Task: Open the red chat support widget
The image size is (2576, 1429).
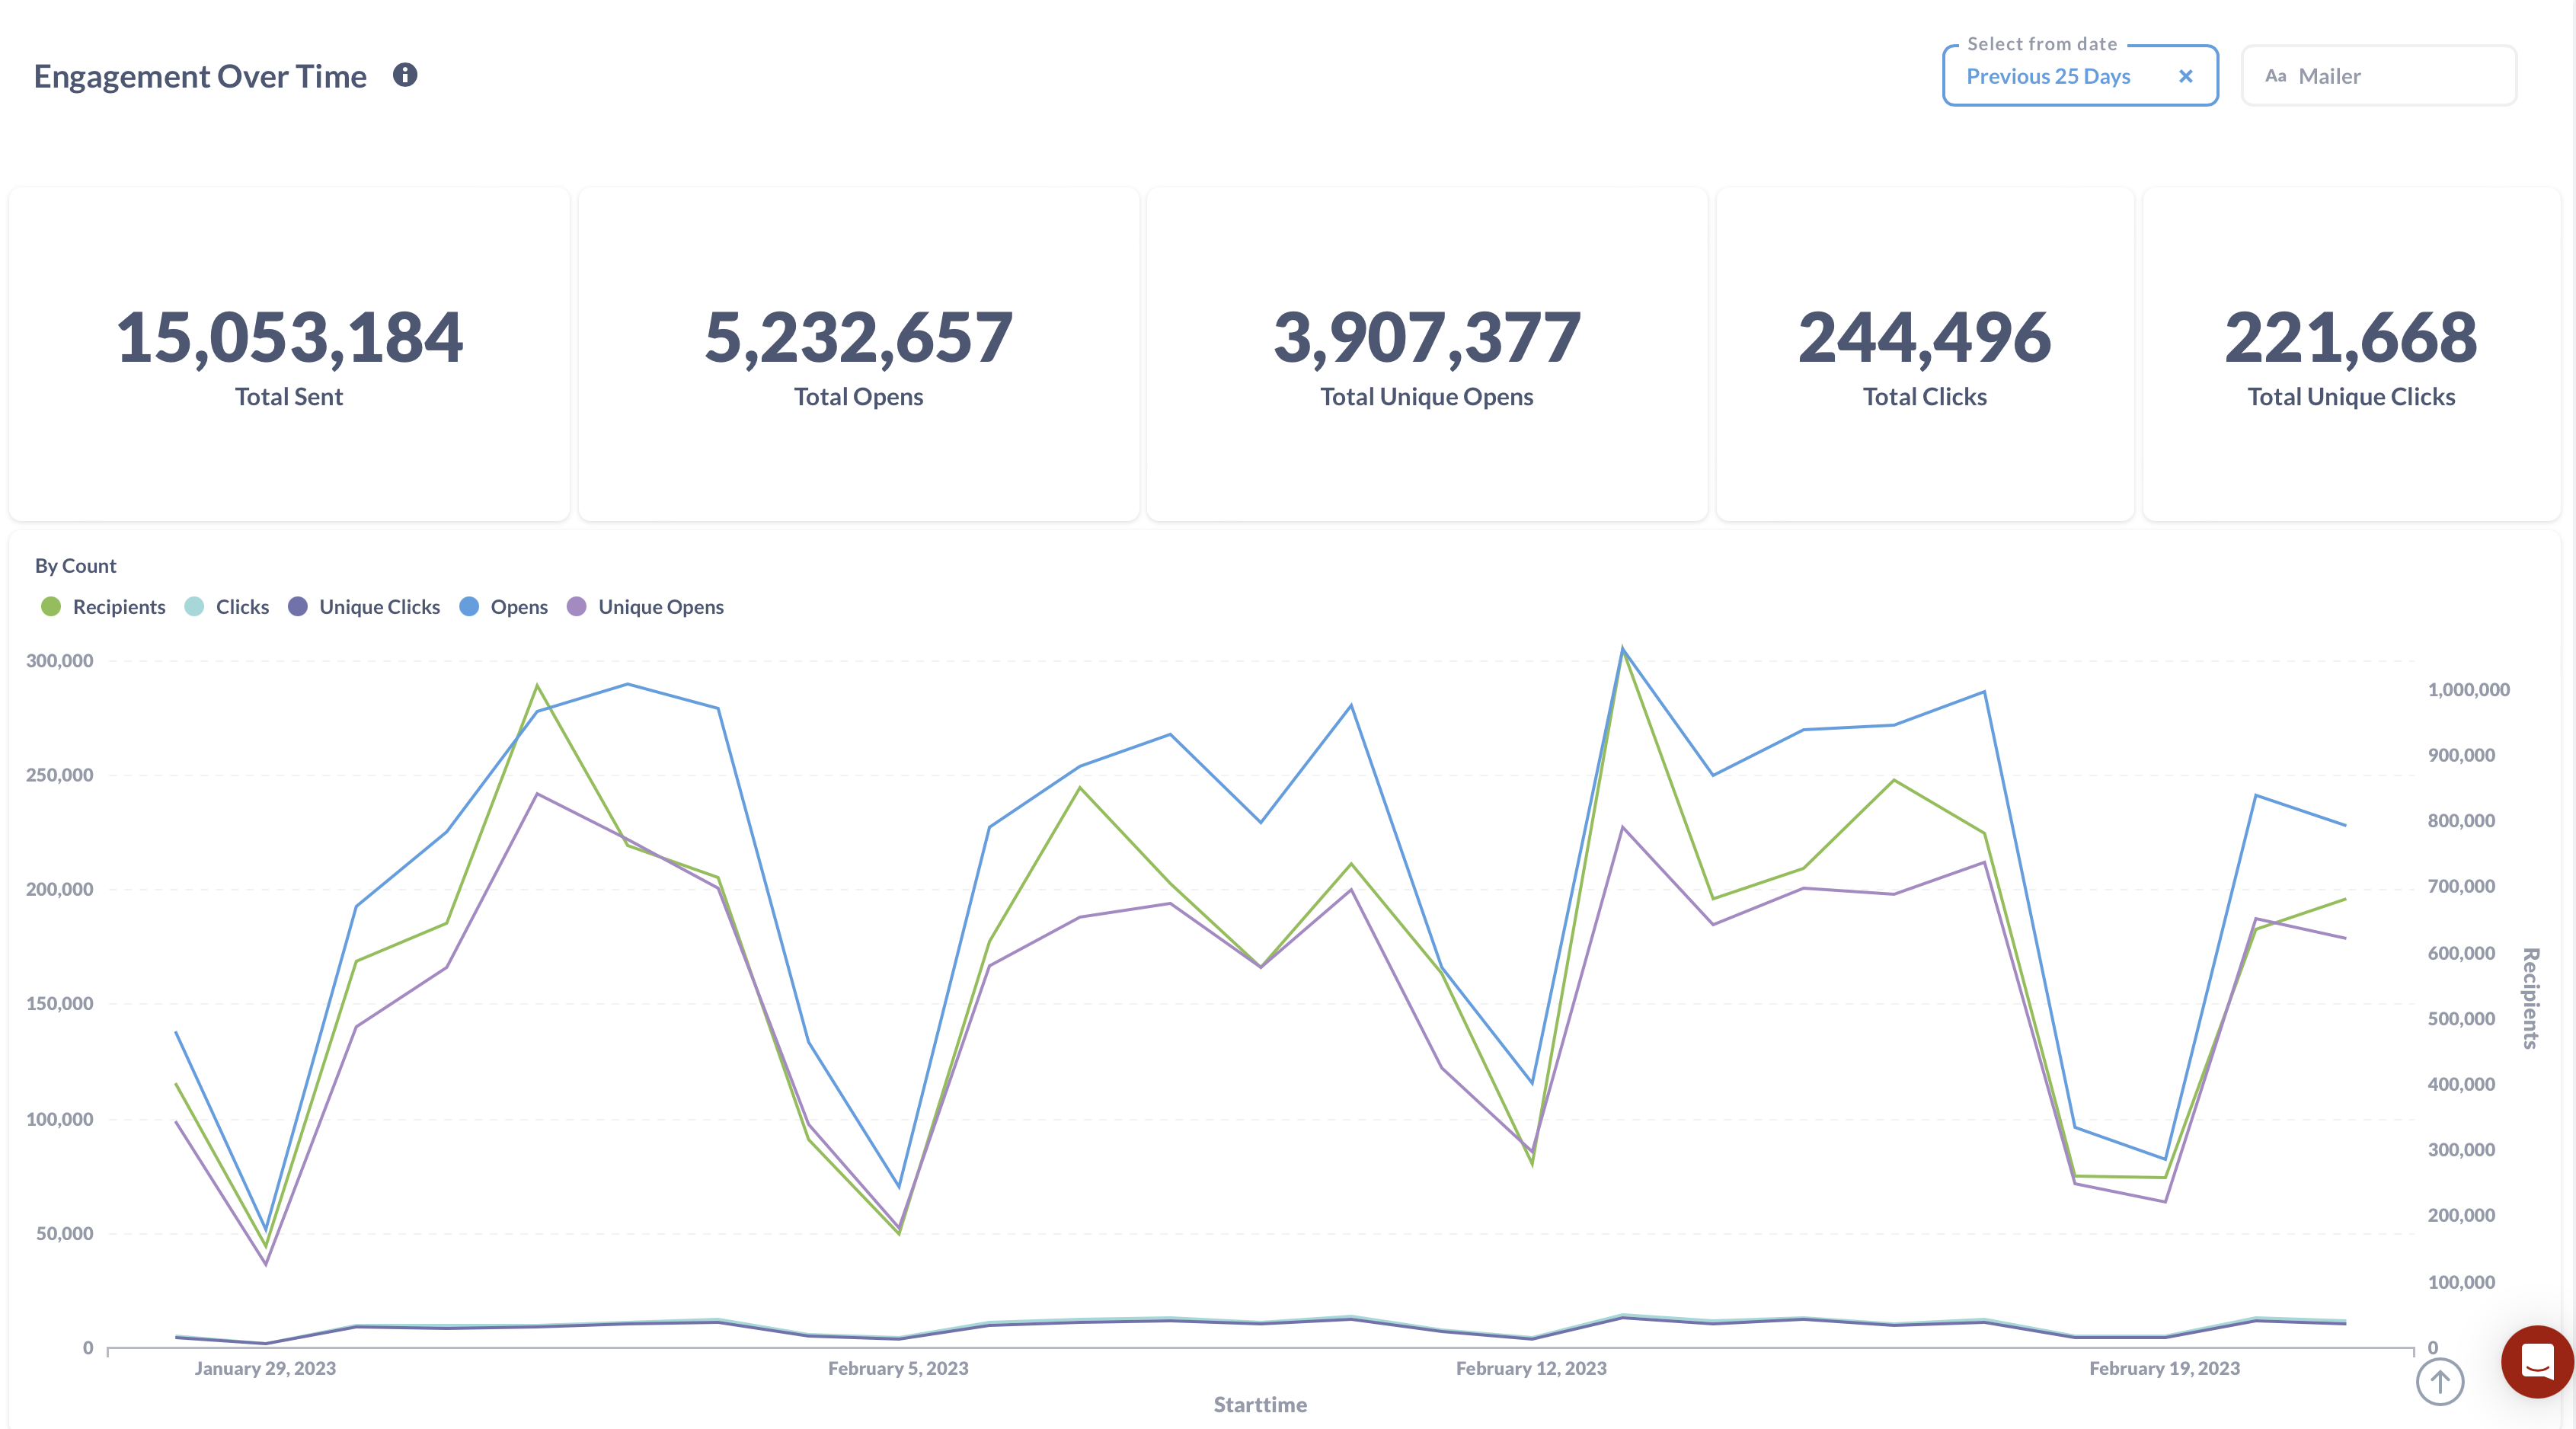Action: 2537,1361
